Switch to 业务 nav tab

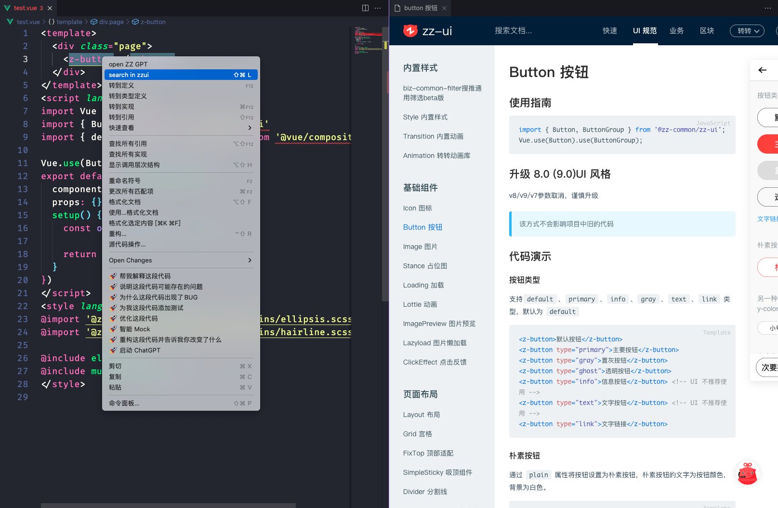tap(677, 31)
